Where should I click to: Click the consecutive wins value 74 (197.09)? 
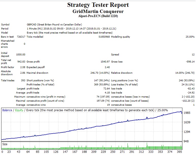click(103, 97)
